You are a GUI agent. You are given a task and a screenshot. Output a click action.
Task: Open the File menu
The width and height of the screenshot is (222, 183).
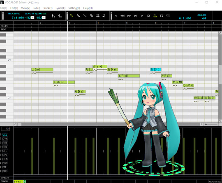tap(4, 8)
